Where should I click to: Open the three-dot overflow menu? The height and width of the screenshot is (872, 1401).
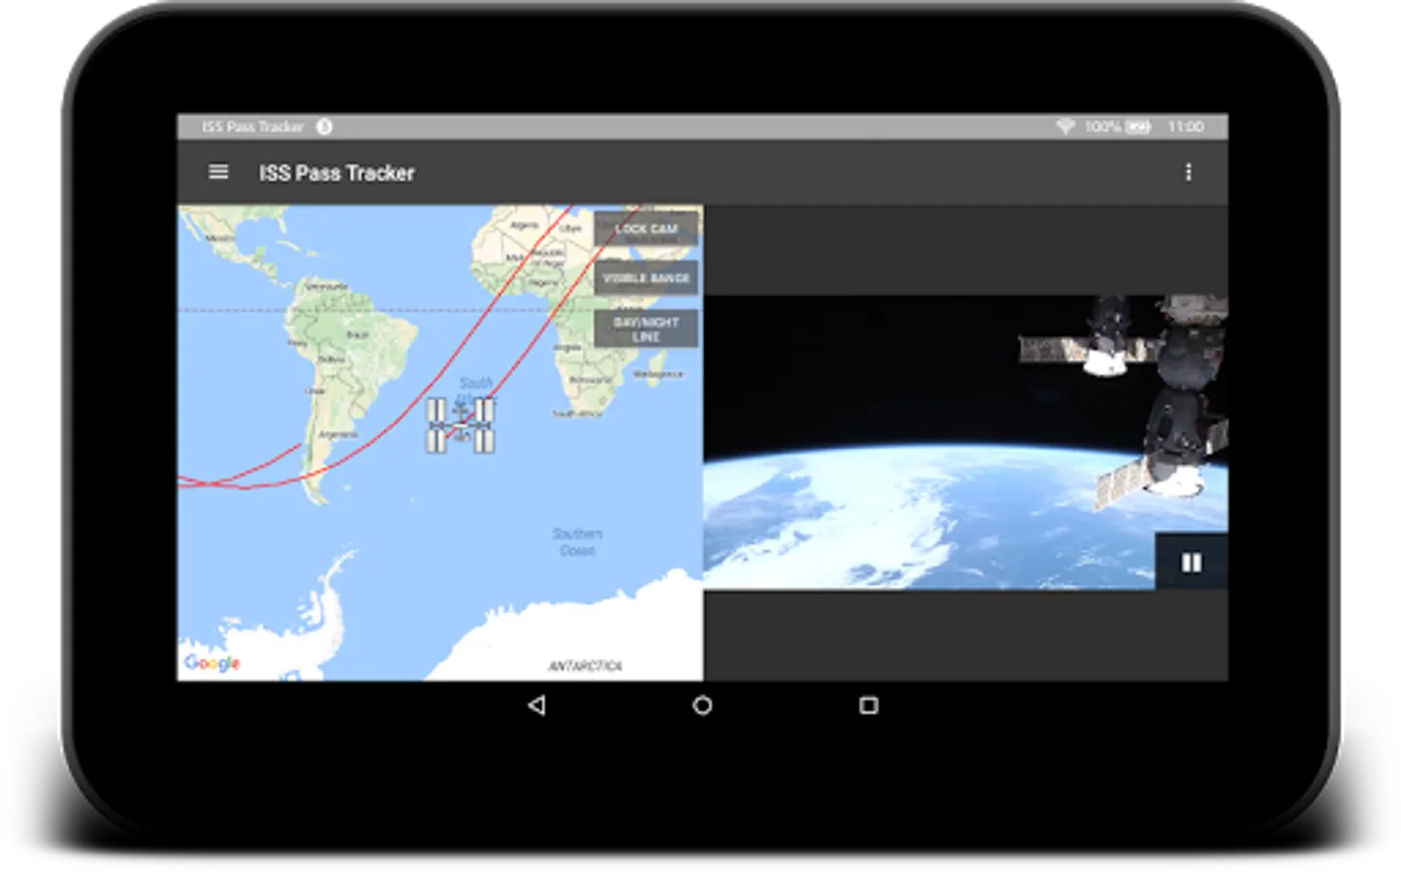1188,172
